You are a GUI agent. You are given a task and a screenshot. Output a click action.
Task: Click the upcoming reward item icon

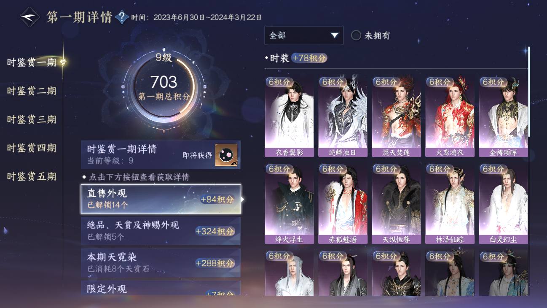(226, 155)
